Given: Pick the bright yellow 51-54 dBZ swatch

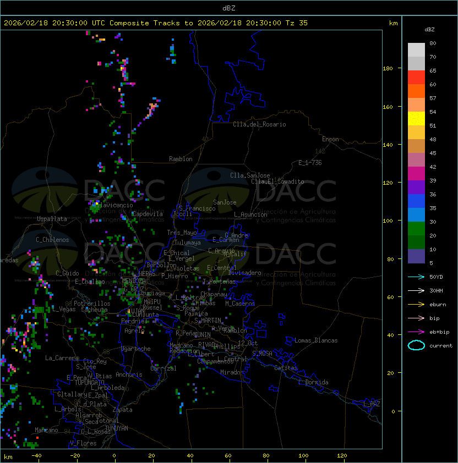Looking at the screenshot, I should (416, 118).
